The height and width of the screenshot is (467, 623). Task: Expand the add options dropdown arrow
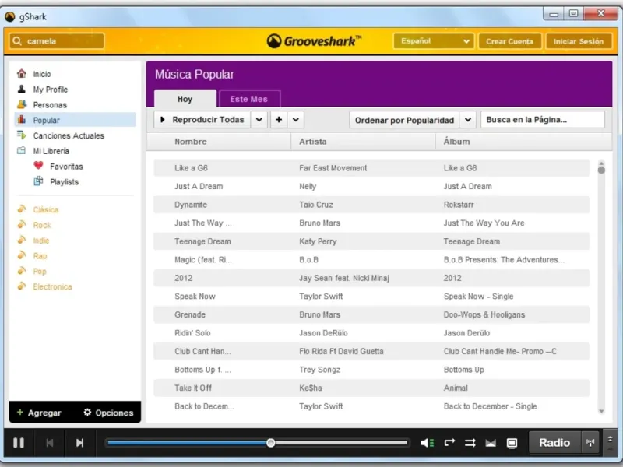[x=296, y=120]
